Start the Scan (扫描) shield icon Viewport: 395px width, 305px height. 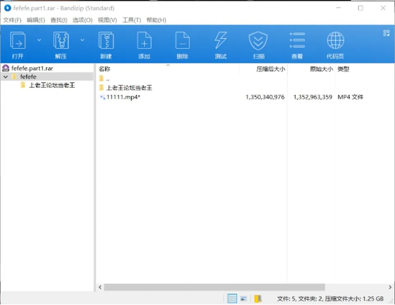[258, 41]
